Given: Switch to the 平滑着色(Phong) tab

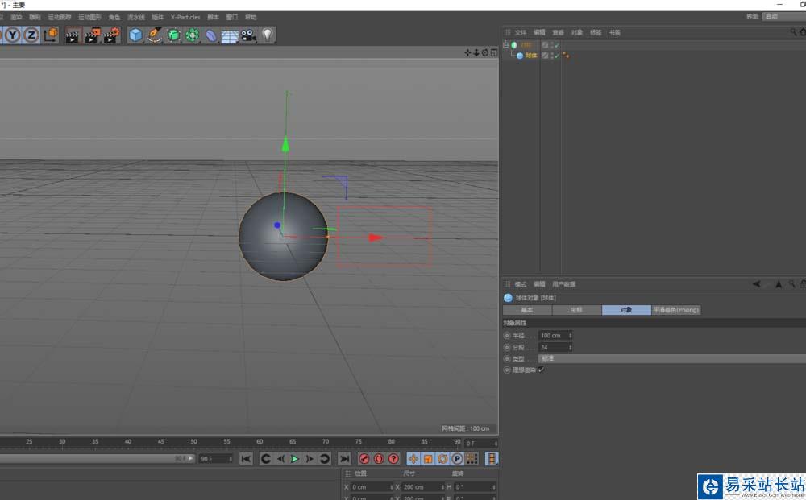Looking at the screenshot, I should coord(676,310).
